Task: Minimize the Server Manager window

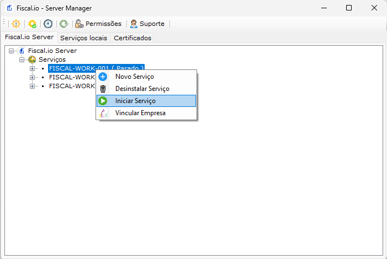Action: pyautogui.click(x=324, y=8)
